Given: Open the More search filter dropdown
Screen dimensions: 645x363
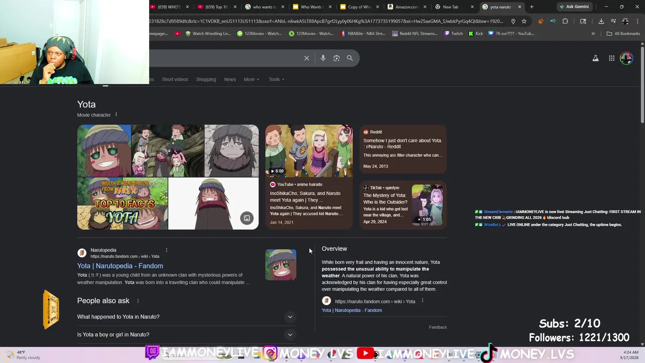Looking at the screenshot, I should click(251, 79).
